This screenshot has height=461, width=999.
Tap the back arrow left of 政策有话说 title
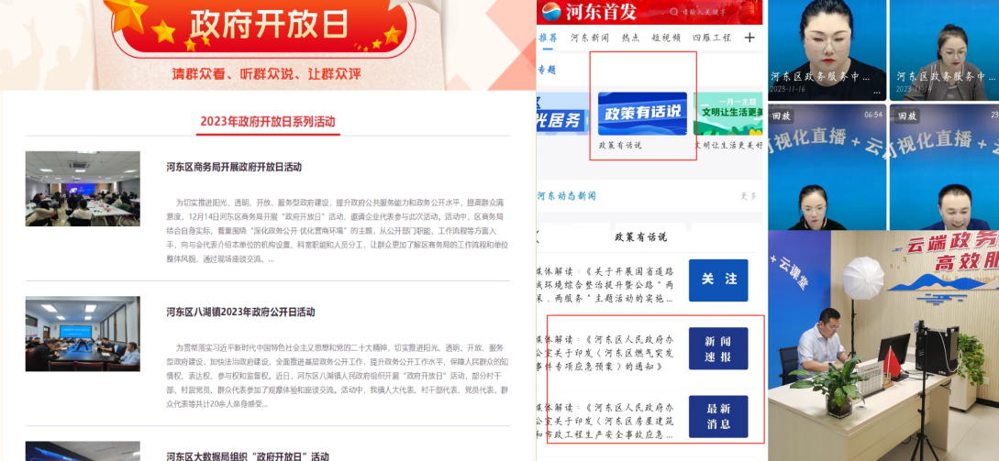[x=538, y=236]
